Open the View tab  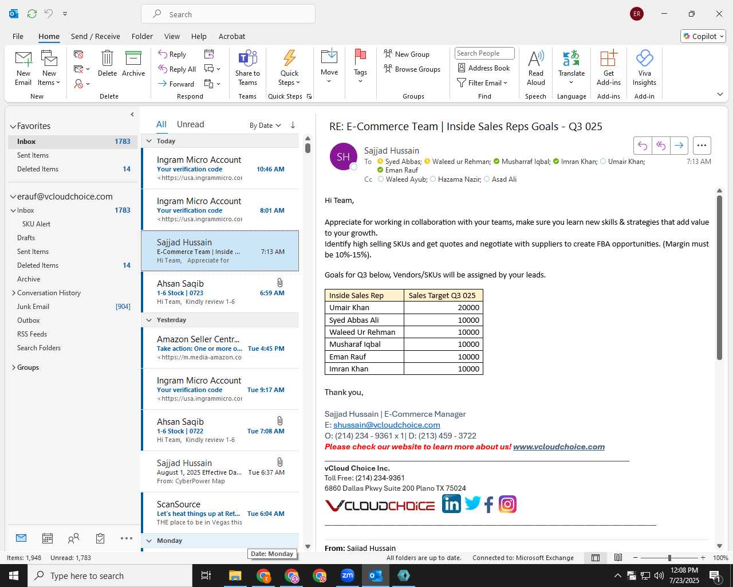coord(172,36)
